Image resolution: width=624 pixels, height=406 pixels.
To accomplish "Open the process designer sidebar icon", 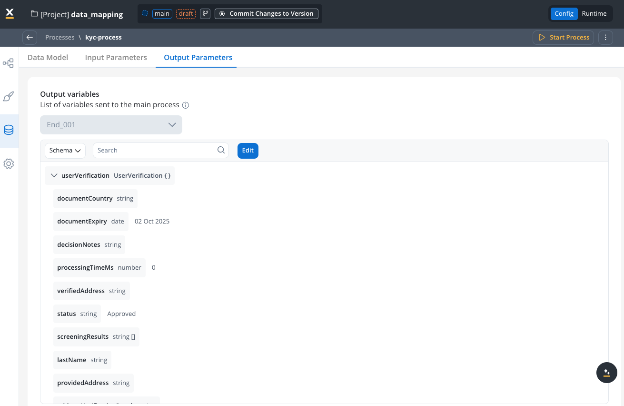I will pos(9,63).
